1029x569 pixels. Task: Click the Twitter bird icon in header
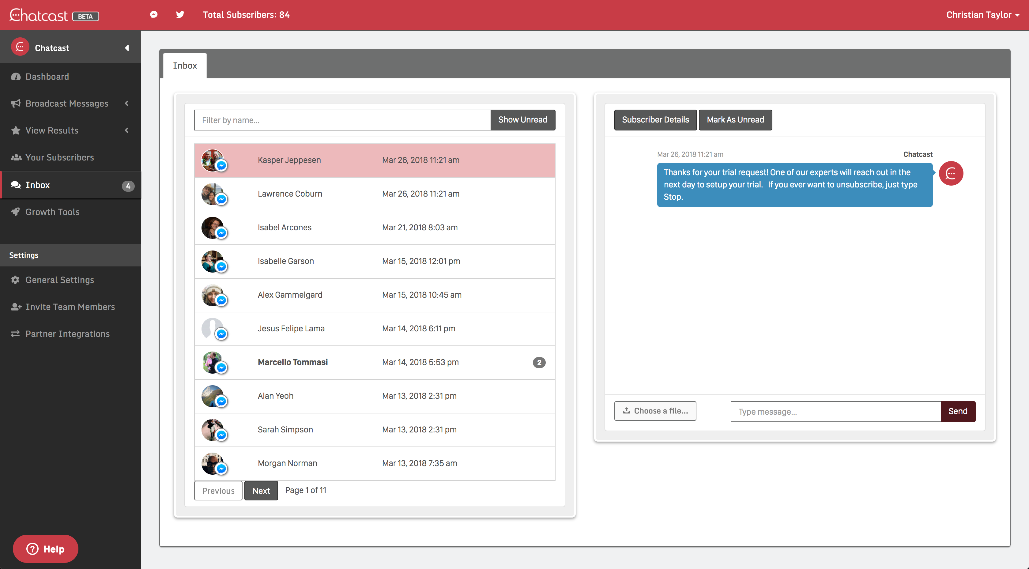coord(180,15)
